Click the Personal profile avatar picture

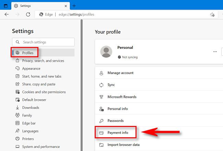[106, 51]
